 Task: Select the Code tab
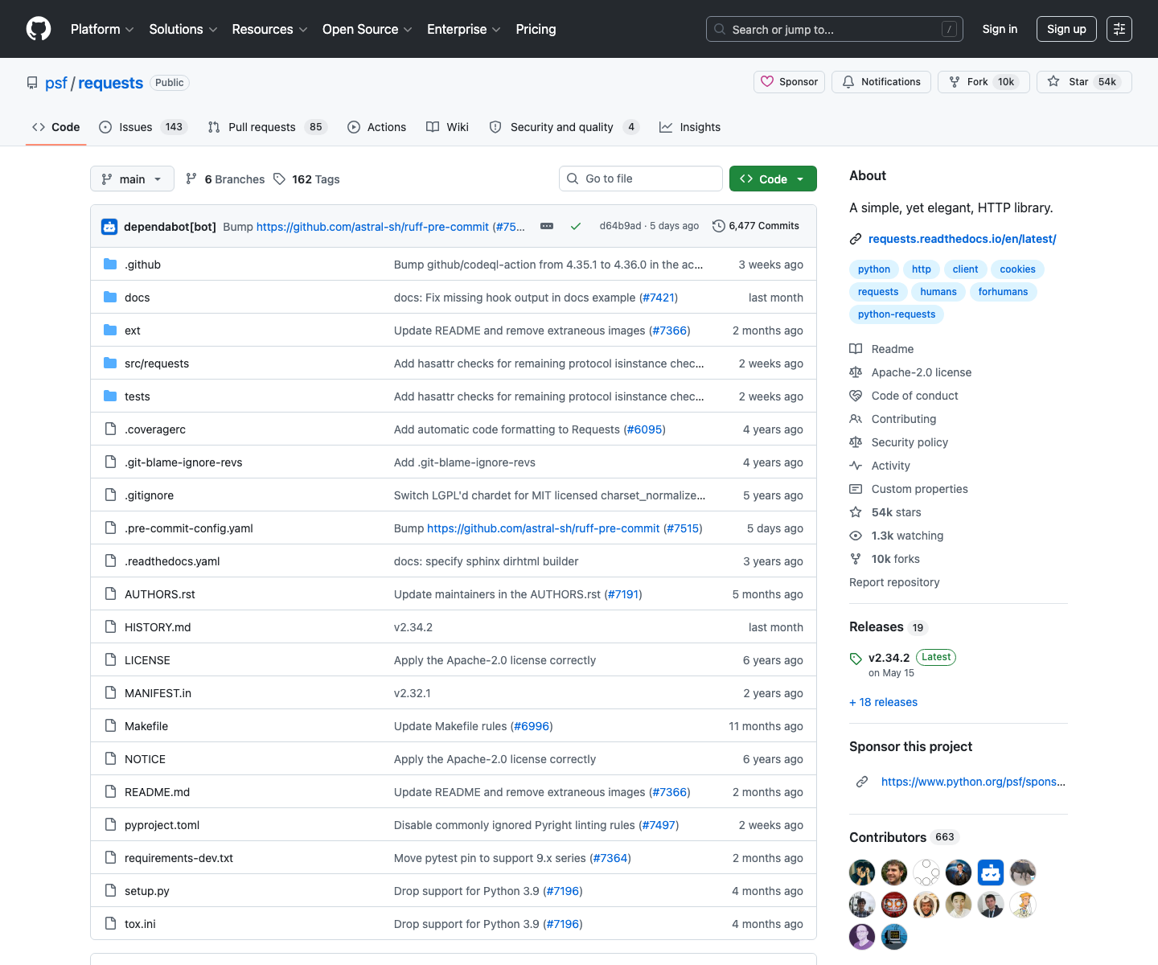(x=56, y=127)
